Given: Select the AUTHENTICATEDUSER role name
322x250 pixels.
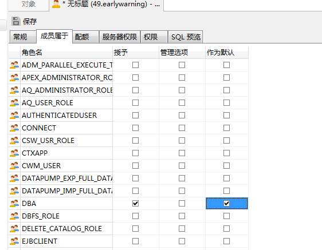Looking at the screenshot, I should click(x=59, y=115).
